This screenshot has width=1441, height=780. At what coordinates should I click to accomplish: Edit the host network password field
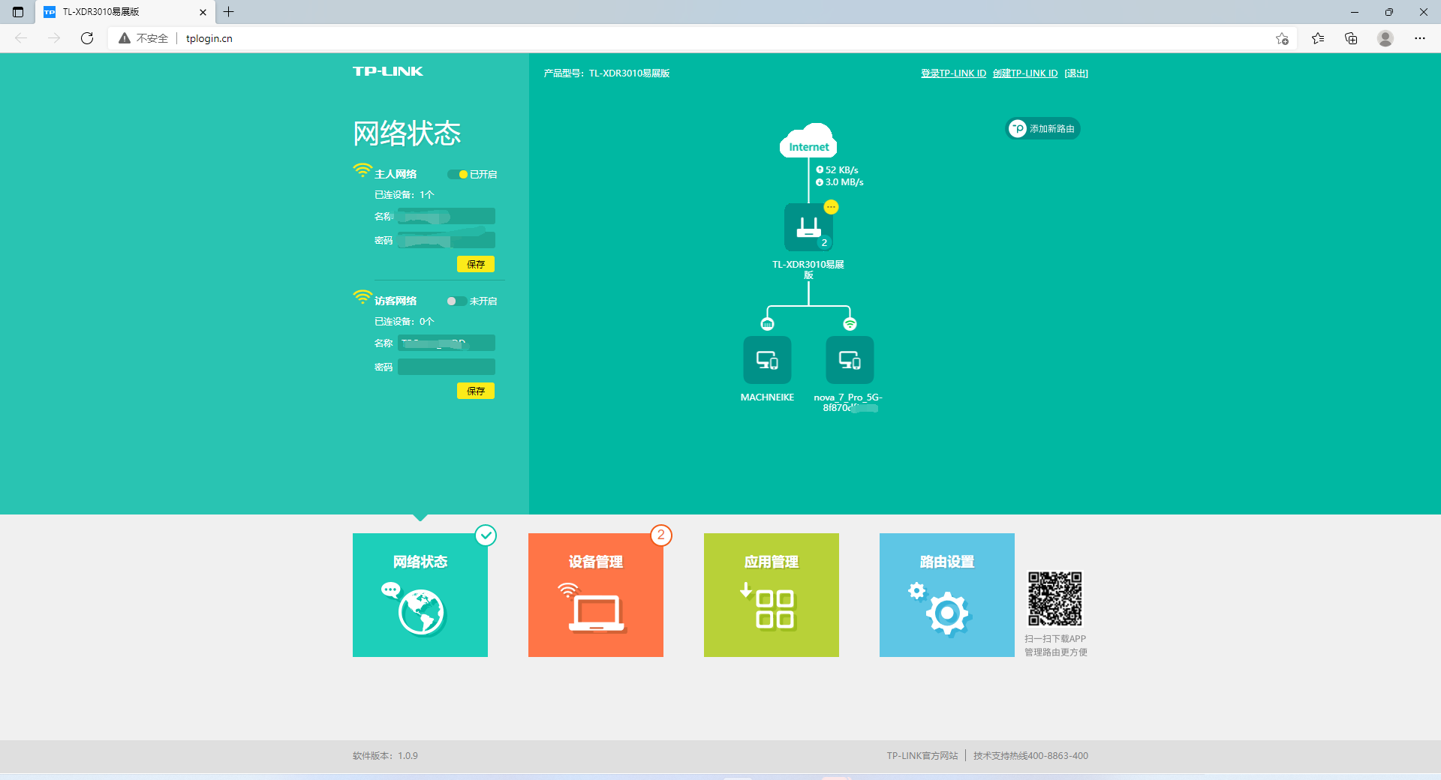(447, 240)
